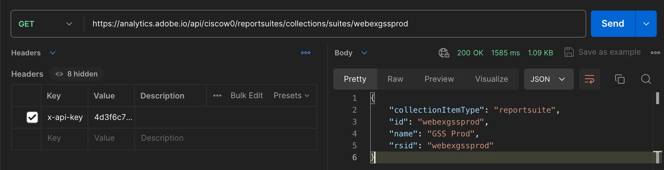Click the Save as example disk icon

coord(569,52)
